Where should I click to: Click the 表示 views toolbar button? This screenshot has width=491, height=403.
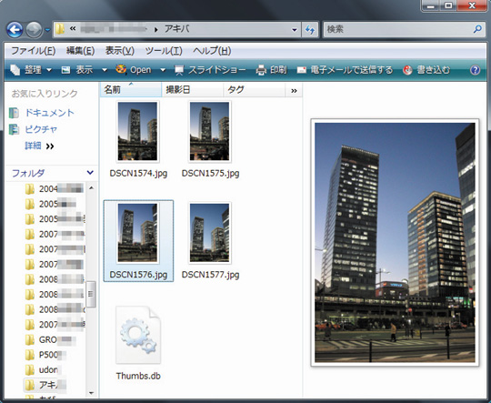click(x=77, y=69)
